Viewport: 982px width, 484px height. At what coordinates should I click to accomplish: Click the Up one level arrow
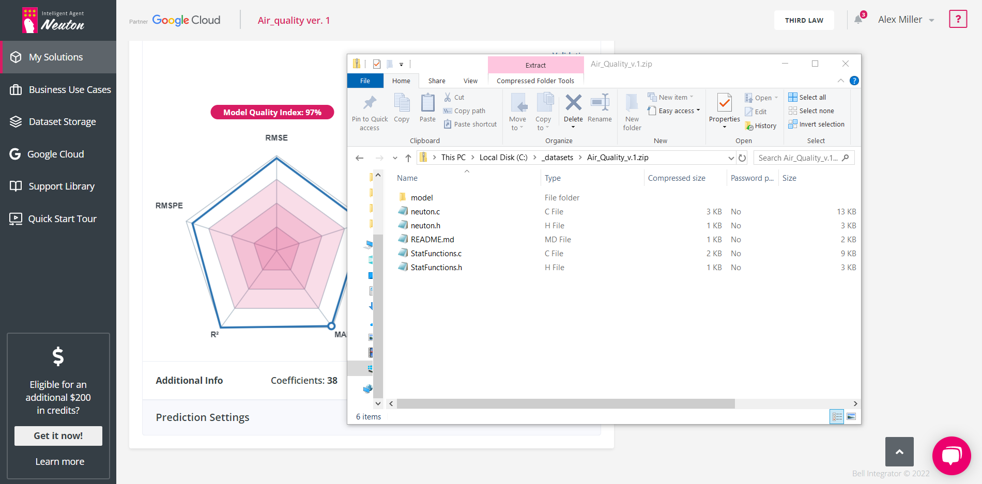[x=408, y=158]
